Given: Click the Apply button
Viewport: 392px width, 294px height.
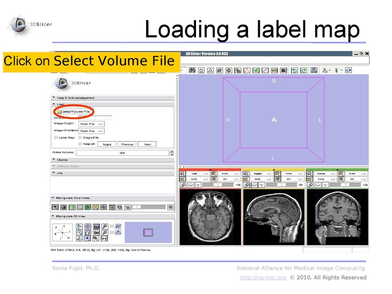Looking at the screenshot, I should click(107, 144).
